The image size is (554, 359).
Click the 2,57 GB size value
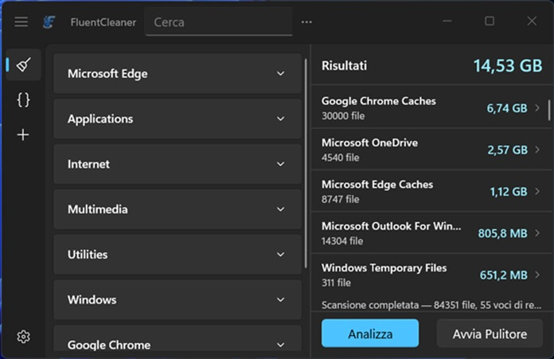click(507, 150)
